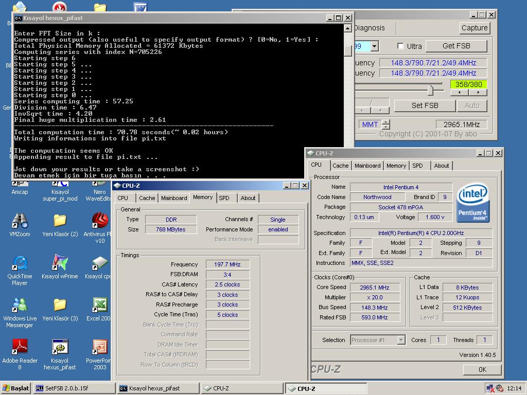Open Kısayol hexus_pifast desktop shortcut
Viewport: 527px width, 395px height.
click(60, 354)
